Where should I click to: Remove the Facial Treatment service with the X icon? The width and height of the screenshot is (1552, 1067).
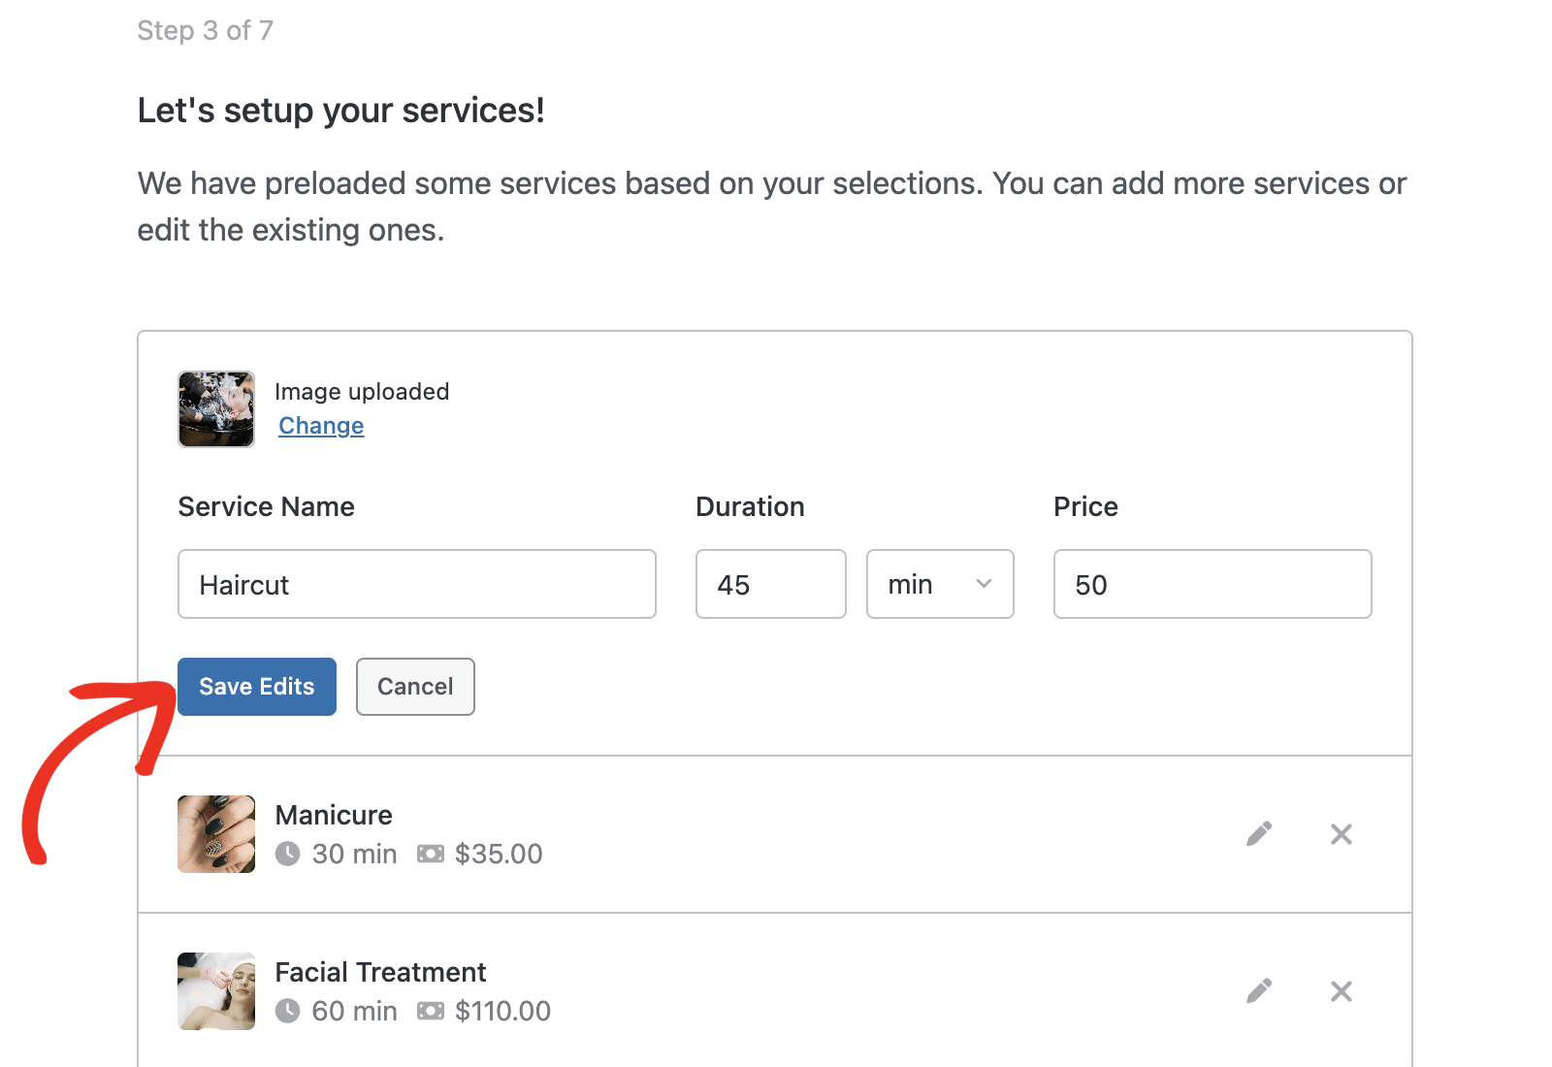click(1342, 990)
